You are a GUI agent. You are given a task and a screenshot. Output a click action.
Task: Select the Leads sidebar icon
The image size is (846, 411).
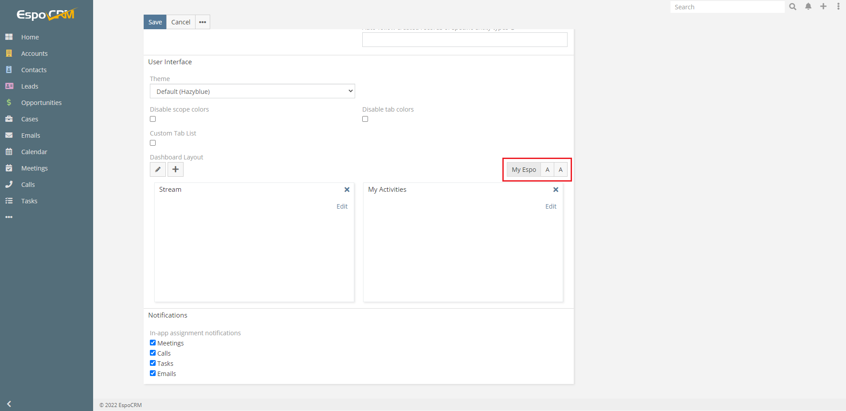coord(9,86)
